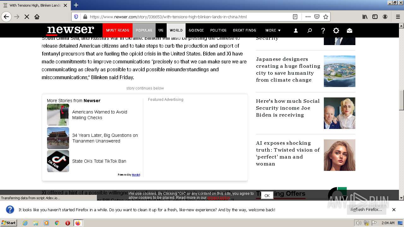Open the privacy policy link

point(218,198)
